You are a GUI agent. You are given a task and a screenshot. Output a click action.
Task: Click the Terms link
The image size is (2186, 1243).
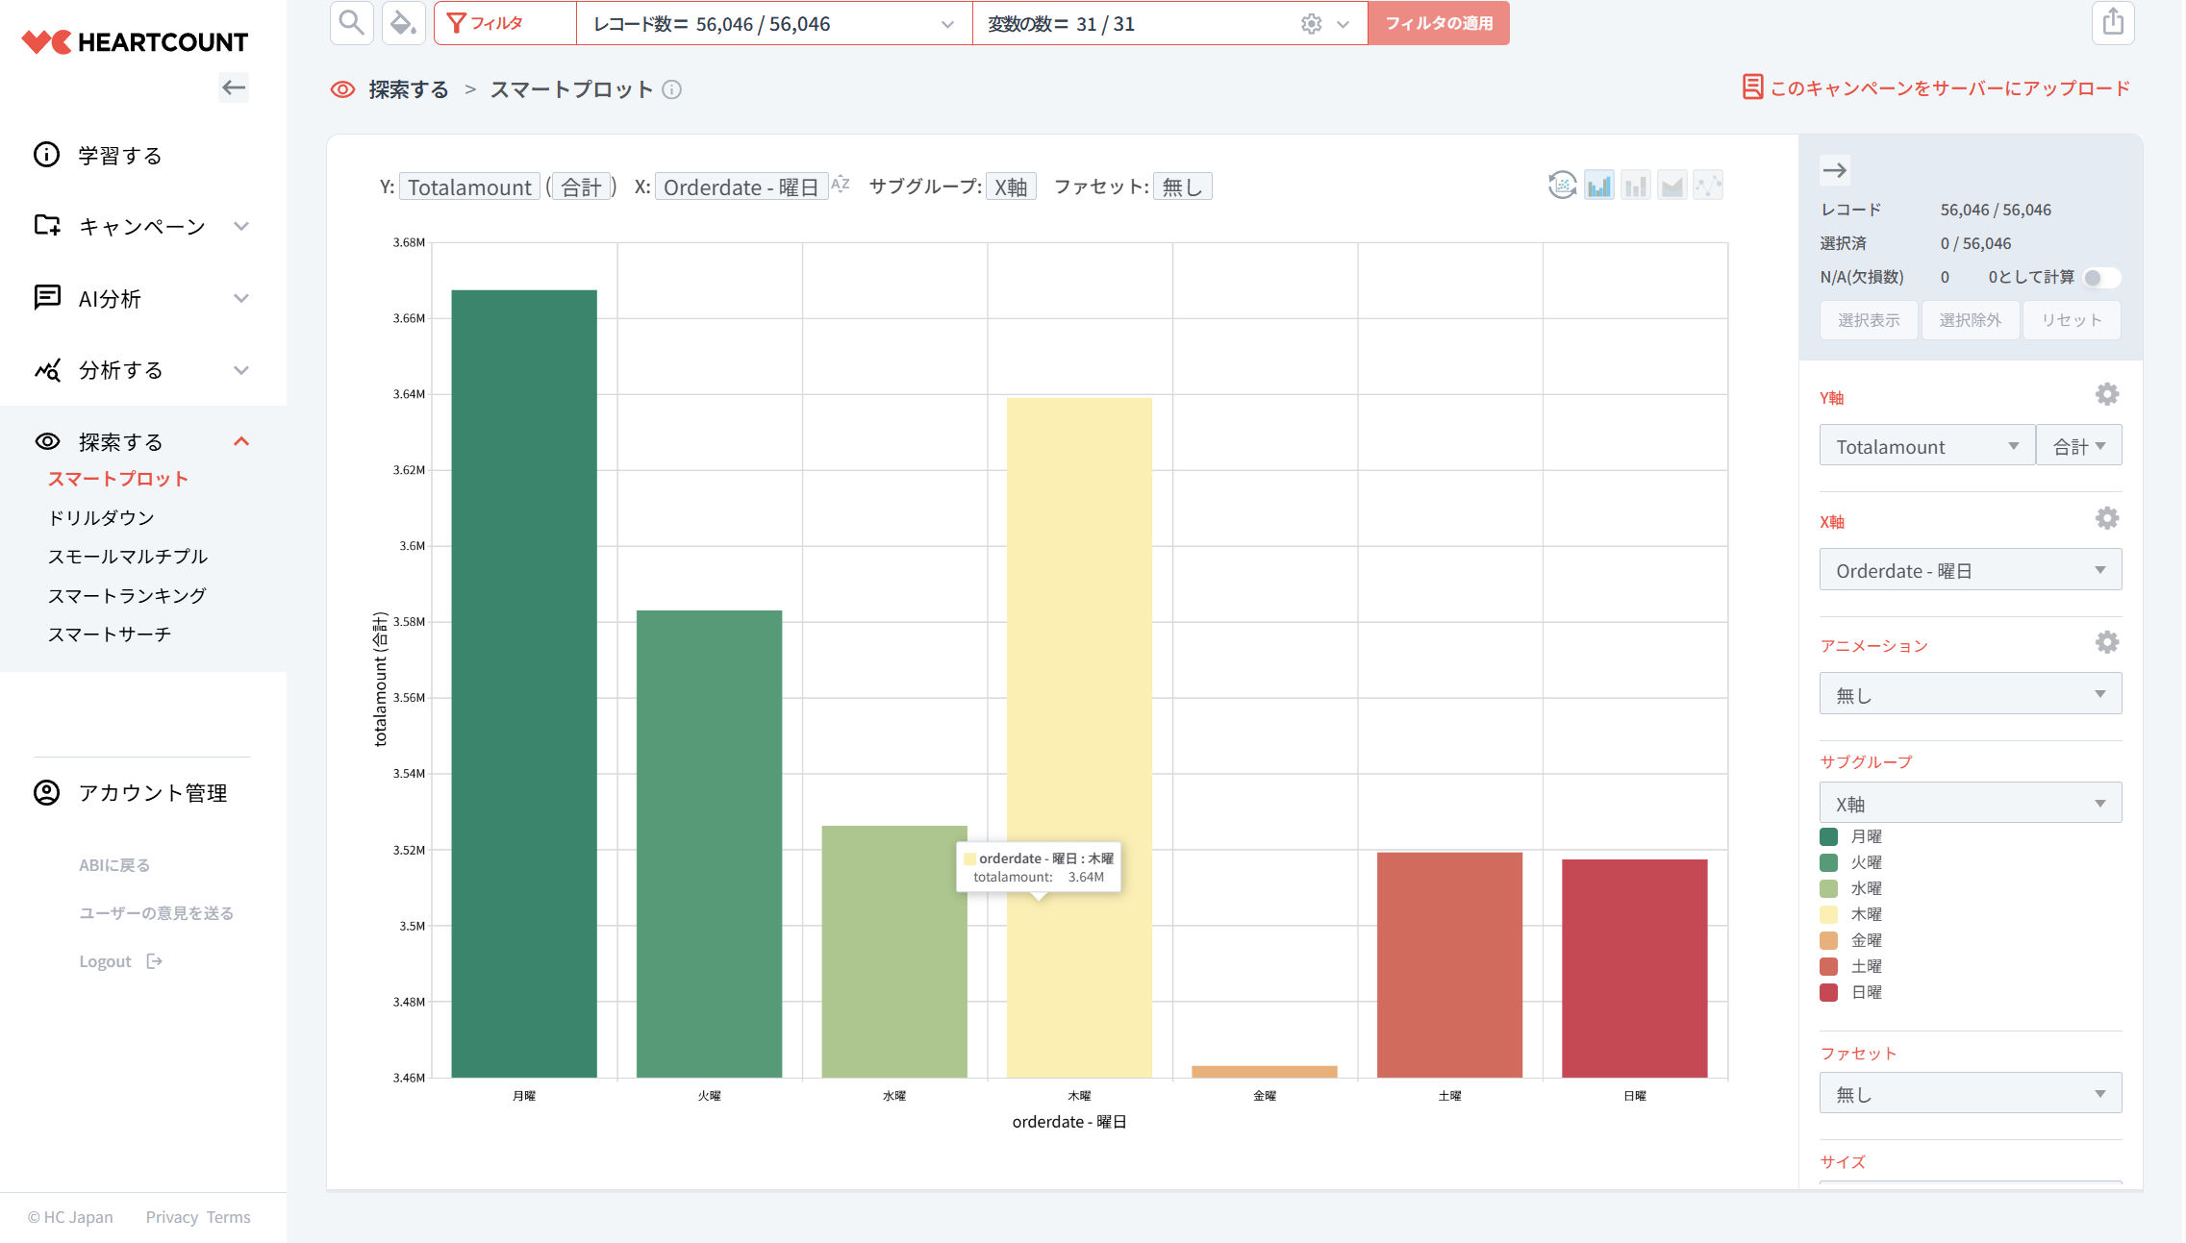point(229,1217)
